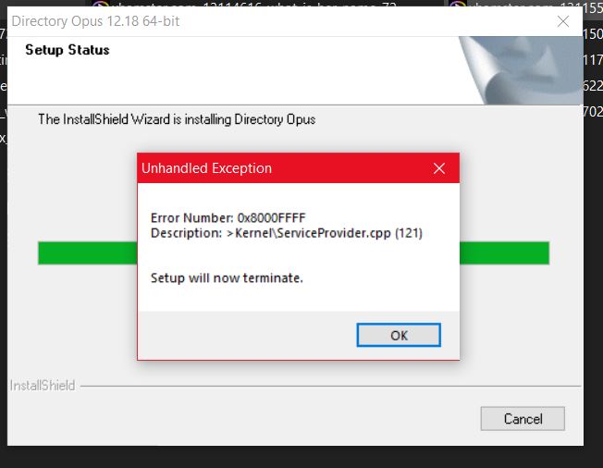Viewport: 603px width, 468px height.
Task: Click the purple file icon behind title bar left
Action: pos(101,5)
